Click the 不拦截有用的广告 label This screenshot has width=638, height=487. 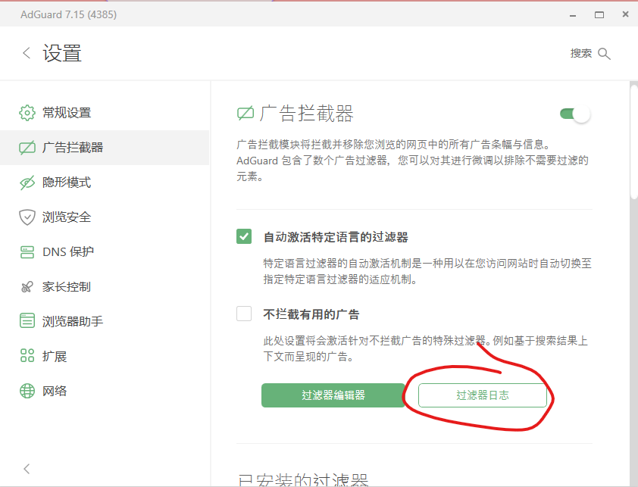[x=311, y=314]
